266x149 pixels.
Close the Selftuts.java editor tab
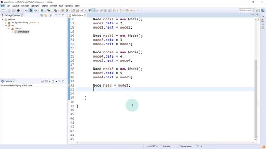[x=85, y=15]
